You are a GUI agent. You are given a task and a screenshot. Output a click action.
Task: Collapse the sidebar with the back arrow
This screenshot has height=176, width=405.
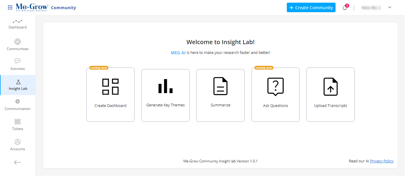(x=17, y=162)
